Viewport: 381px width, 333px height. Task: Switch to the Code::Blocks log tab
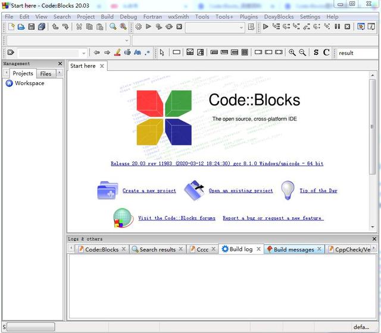[102, 250]
